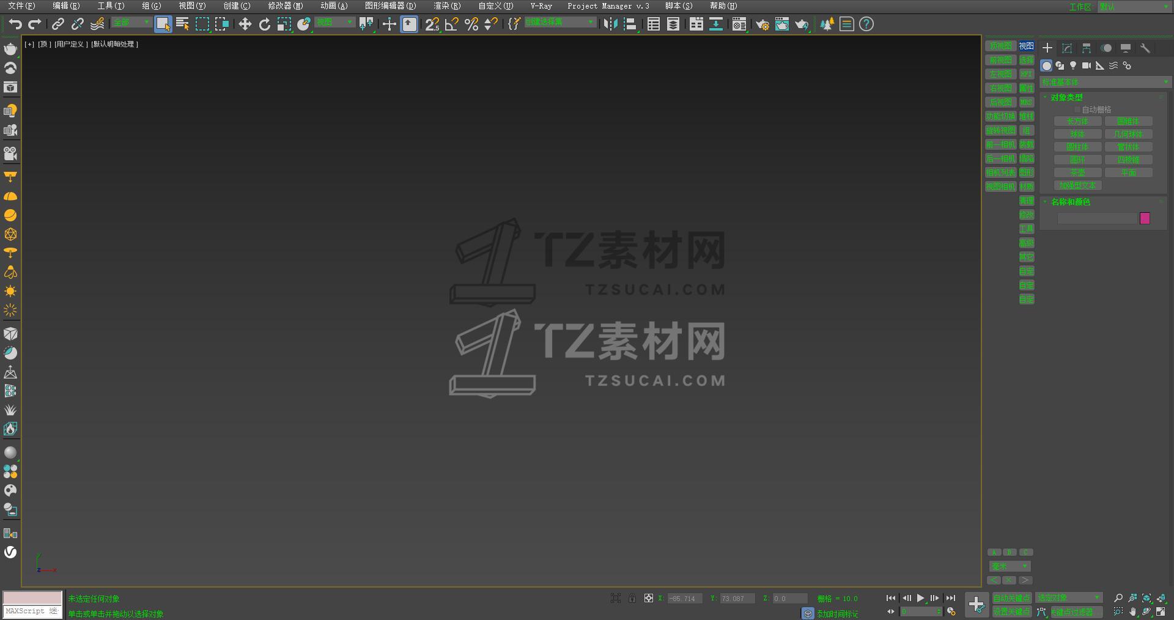Click the Unlink Selection broken-chain tool

pos(78,24)
